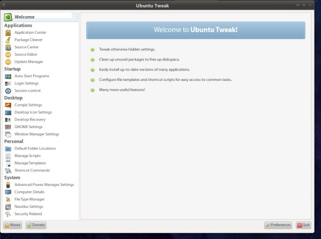Click the File Type Manager icon
The image size is (321, 239).
pos(8,200)
